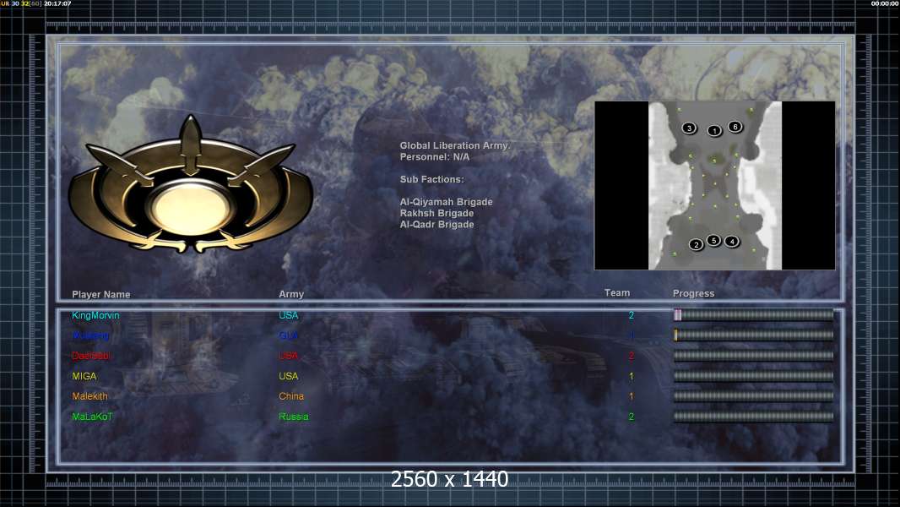Click the GLA player's loading progress bar
The height and width of the screenshot is (507, 900).
[753, 335]
